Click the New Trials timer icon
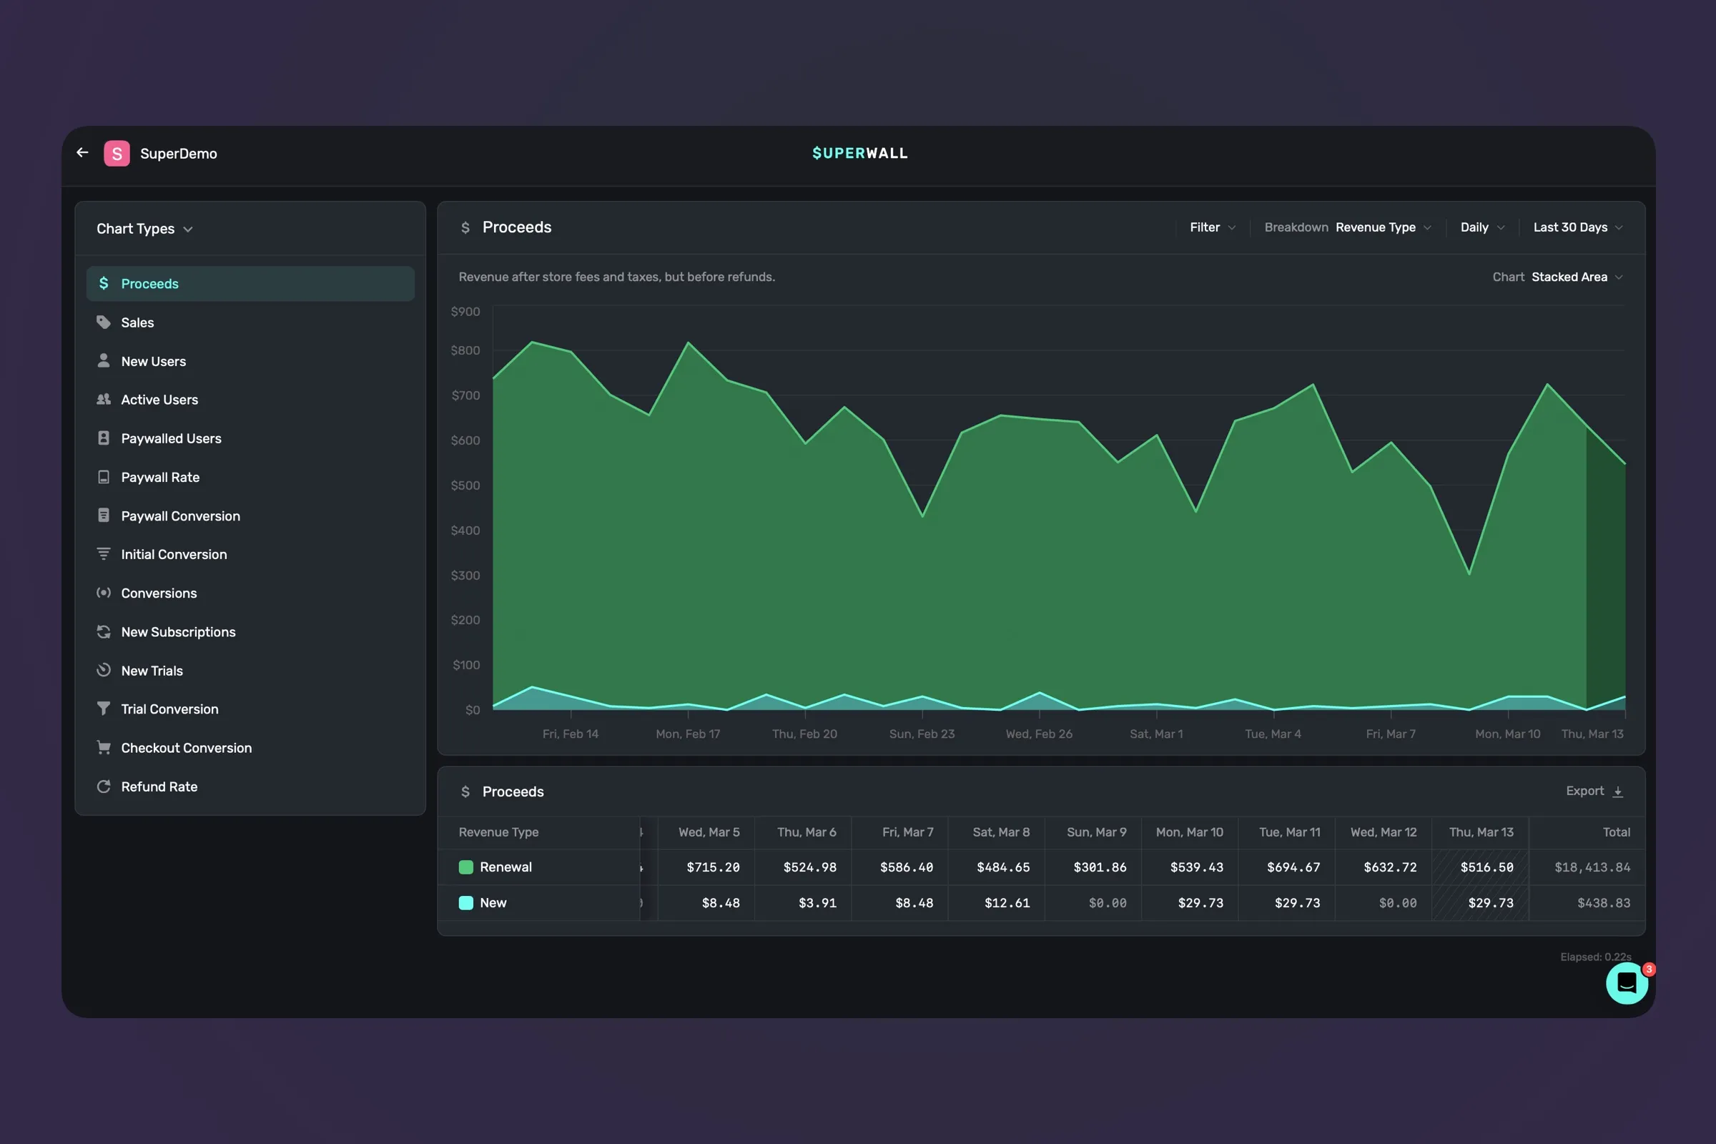The width and height of the screenshot is (1716, 1144). (x=104, y=670)
